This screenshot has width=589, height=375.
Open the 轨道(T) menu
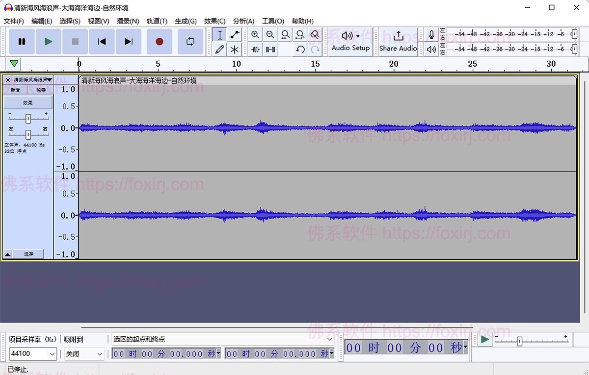coord(157,21)
